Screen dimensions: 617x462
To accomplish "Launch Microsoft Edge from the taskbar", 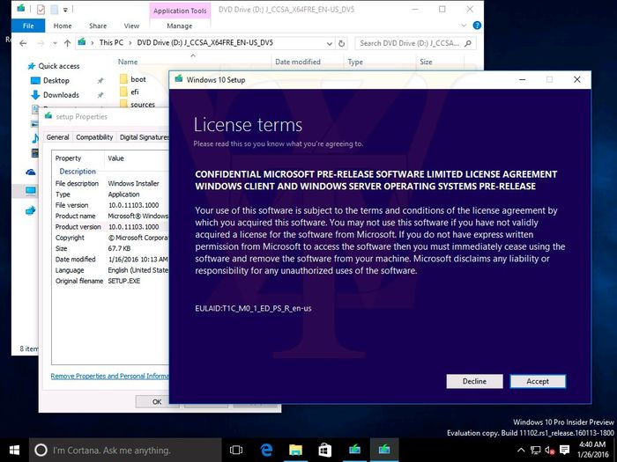I will click(x=266, y=450).
